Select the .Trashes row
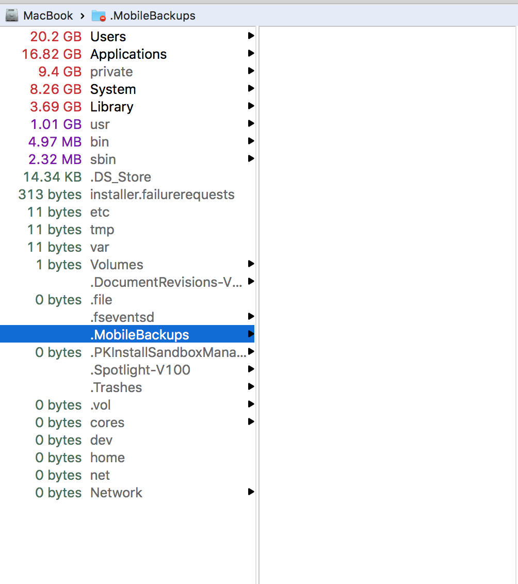The image size is (518, 584). (127, 387)
